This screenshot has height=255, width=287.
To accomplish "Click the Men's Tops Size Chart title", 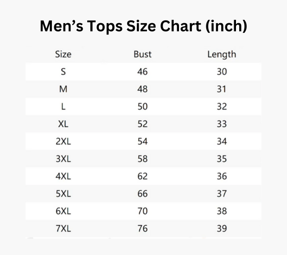I will pyautogui.click(x=143, y=26).
